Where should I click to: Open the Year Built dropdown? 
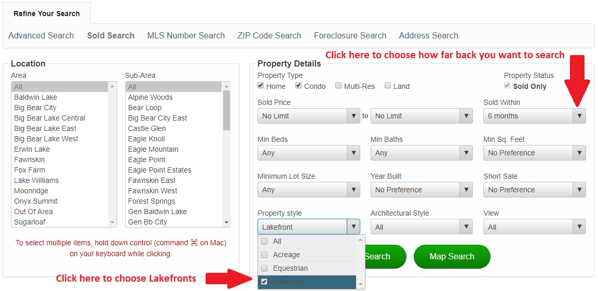pos(421,190)
